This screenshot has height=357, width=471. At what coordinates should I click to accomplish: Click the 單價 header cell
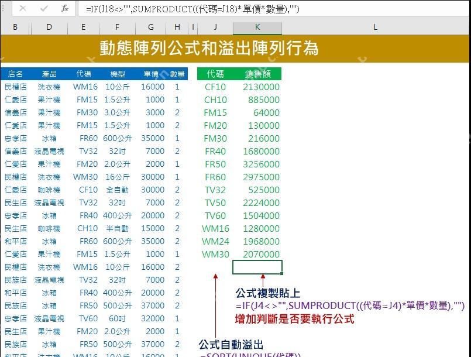pos(151,74)
